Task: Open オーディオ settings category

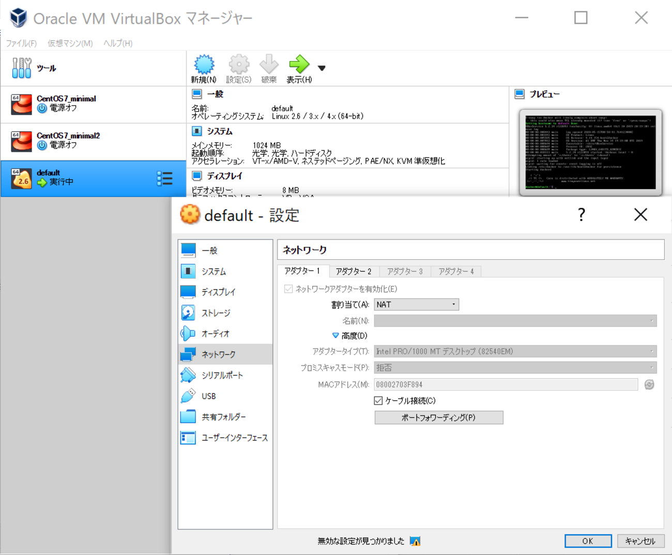Action: [225, 334]
